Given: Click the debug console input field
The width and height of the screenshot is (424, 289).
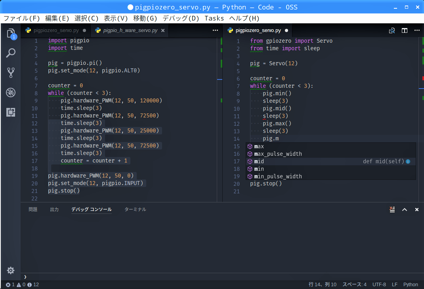Looking at the screenshot, I should point(222,277).
